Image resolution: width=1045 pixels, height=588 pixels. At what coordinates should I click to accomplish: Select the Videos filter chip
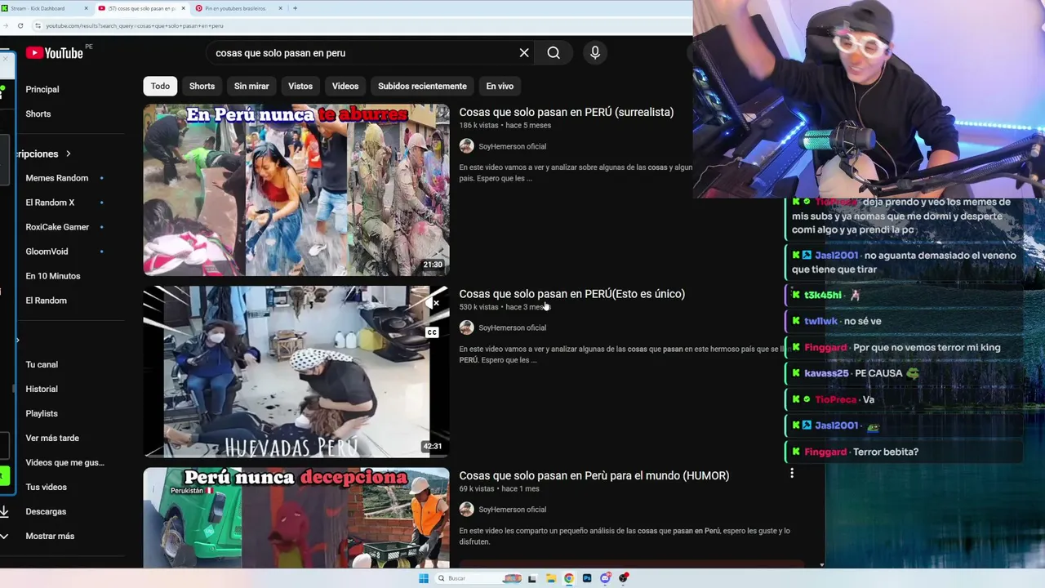point(345,86)
